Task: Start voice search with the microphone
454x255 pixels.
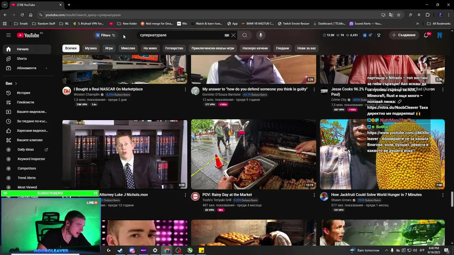Action: (261, 35)
